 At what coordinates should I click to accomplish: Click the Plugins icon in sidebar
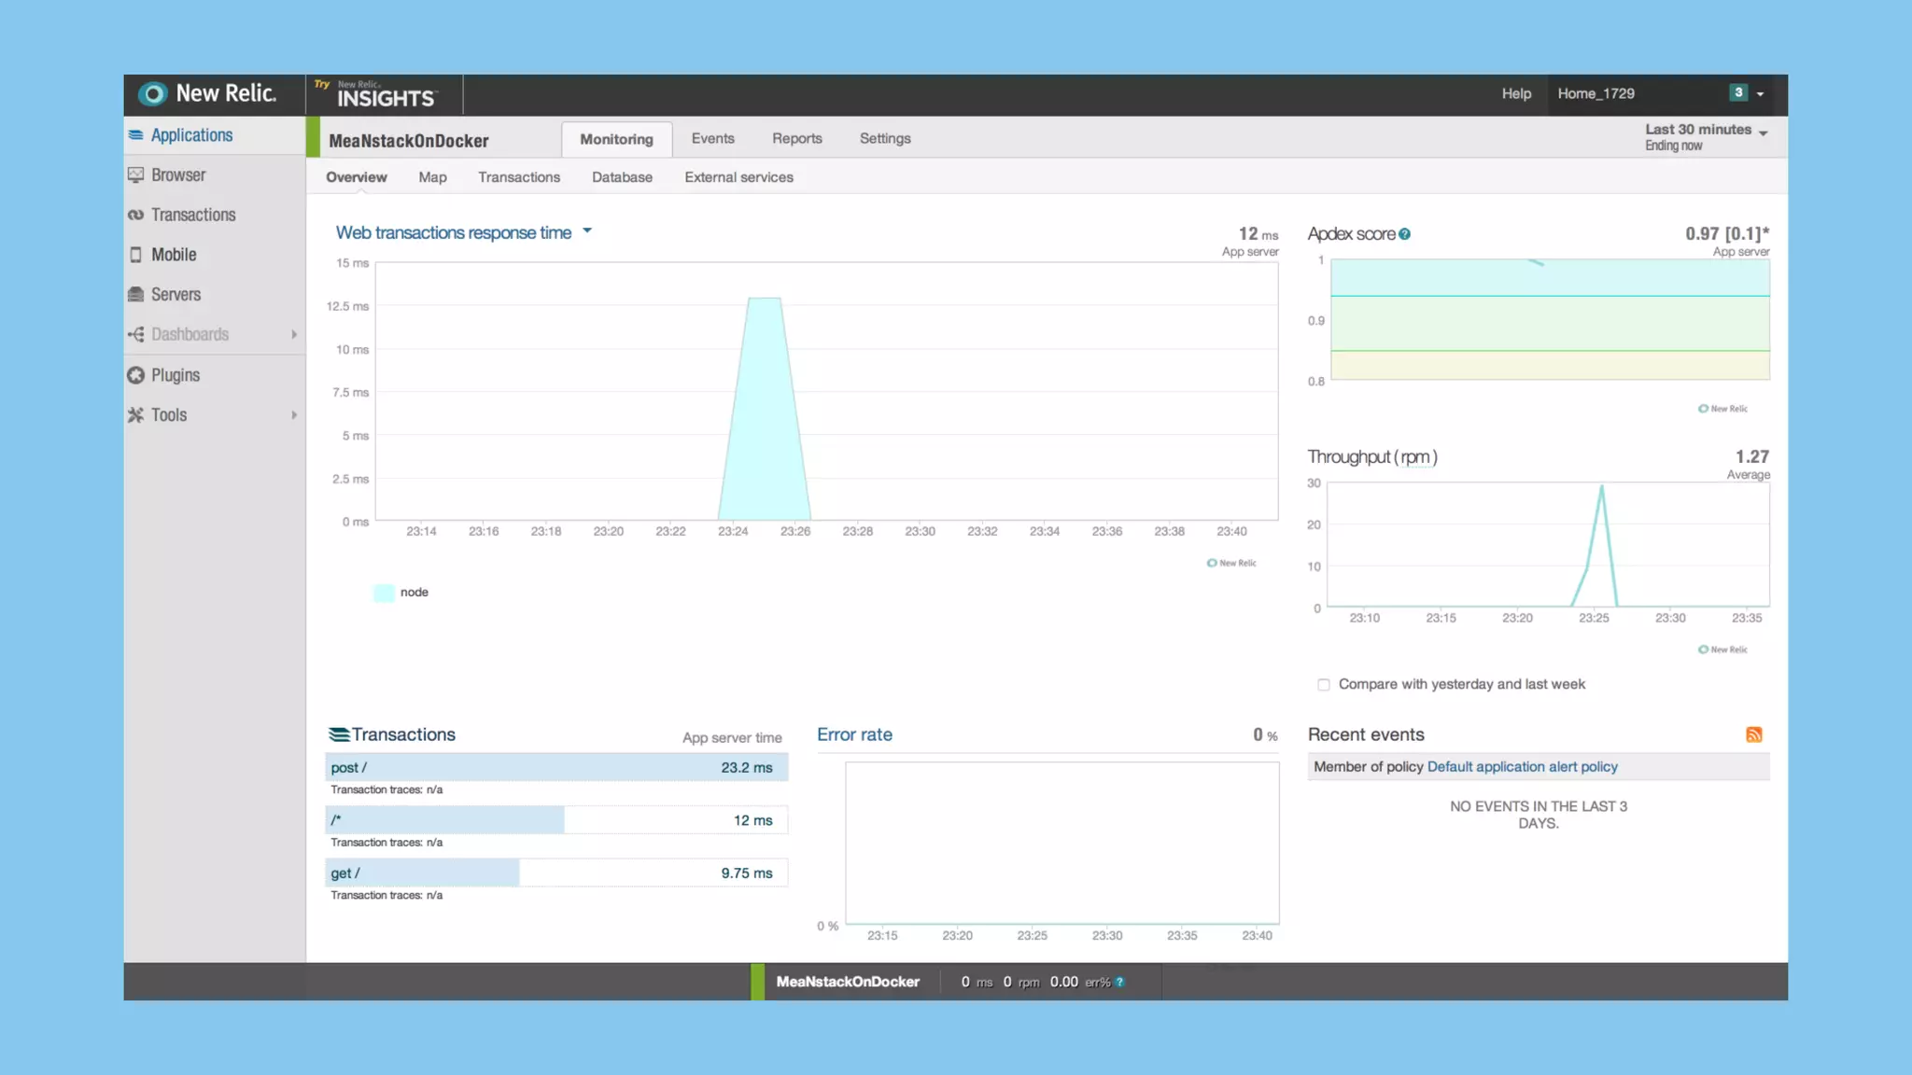[136, 375]
